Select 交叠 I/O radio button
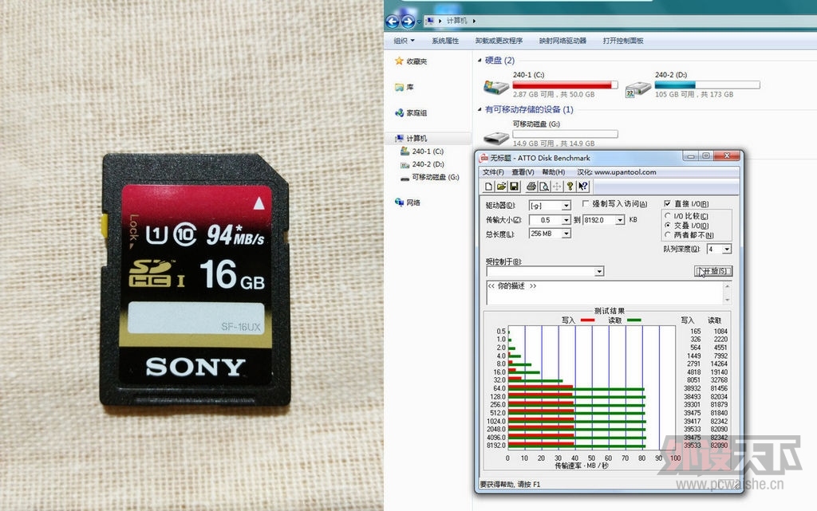The image size is (817, 511). pyautogui.click(x=668, y=225)
